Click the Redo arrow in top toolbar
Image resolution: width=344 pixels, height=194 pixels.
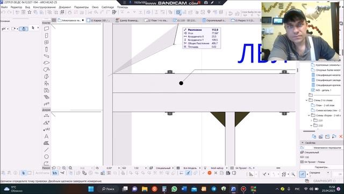click(x=9, y=12)
